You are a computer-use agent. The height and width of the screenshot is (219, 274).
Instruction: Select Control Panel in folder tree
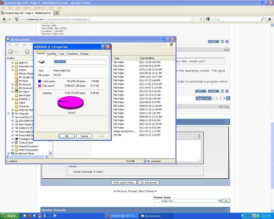(26, 143)
